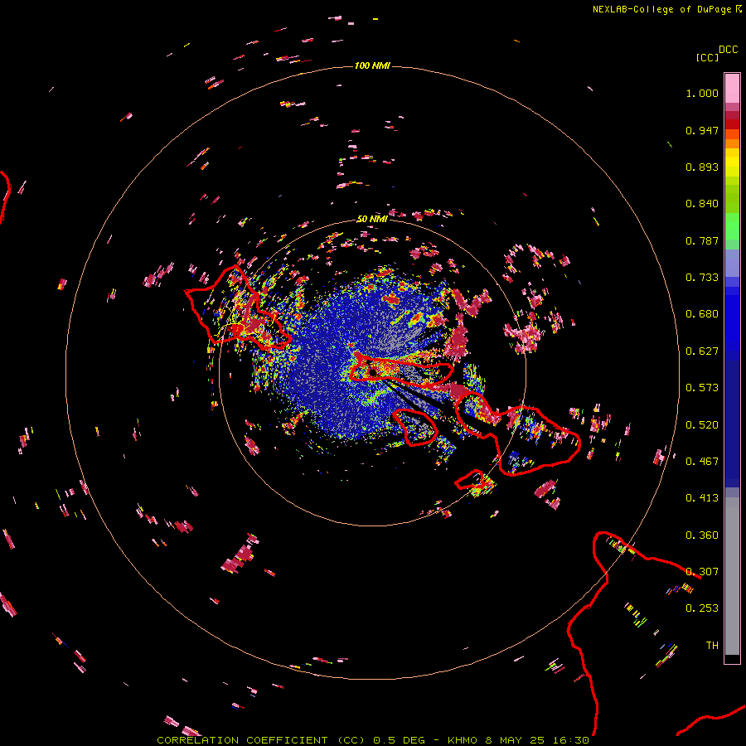Click the 0.733 color scale value

tap(702, 278)
